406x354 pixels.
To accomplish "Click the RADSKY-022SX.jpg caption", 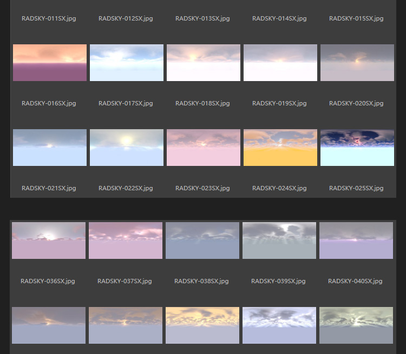I will coord(126,188).
